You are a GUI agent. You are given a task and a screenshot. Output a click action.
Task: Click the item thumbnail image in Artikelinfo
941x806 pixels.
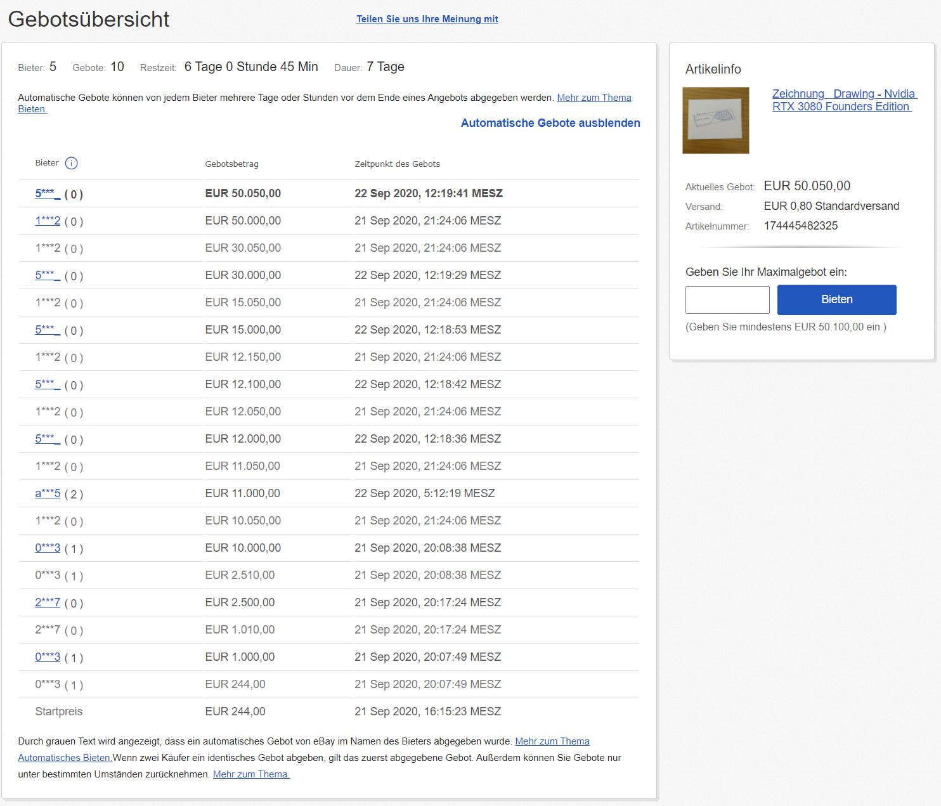click(x=716, y=120)
